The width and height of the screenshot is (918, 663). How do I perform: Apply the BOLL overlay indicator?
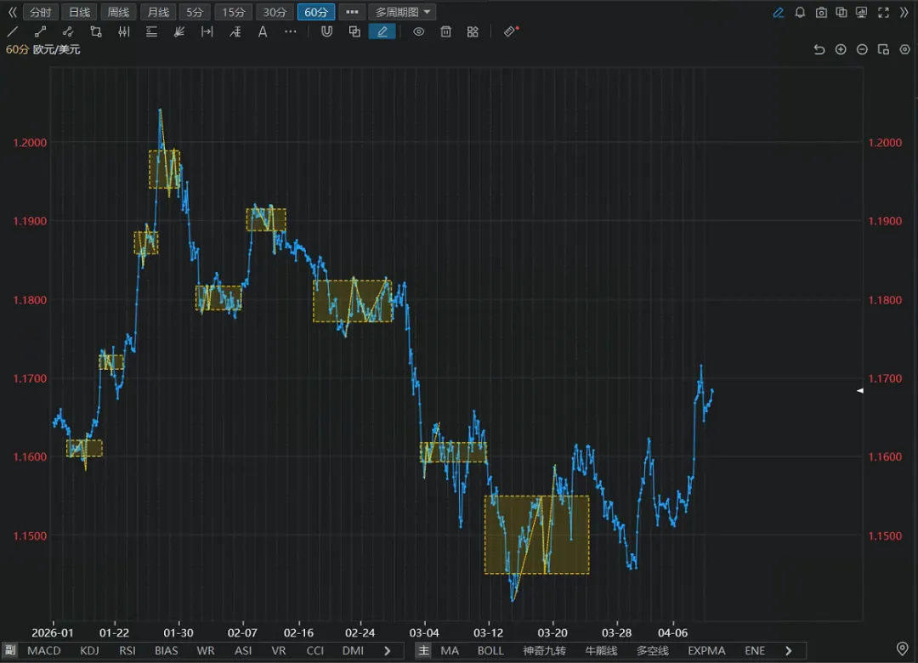coord(490,651)
